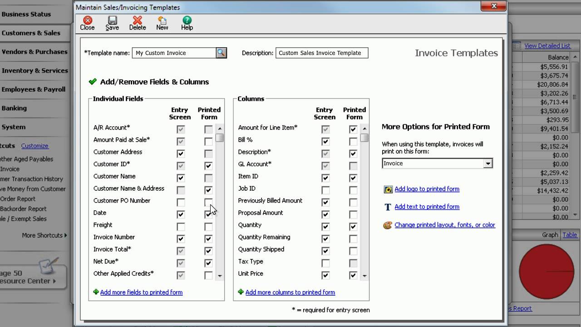This screenshot has height=327, width=581.
Task: Click the green plus beside Add more fields
Action: pyautogui.click(x=96, y=292)
